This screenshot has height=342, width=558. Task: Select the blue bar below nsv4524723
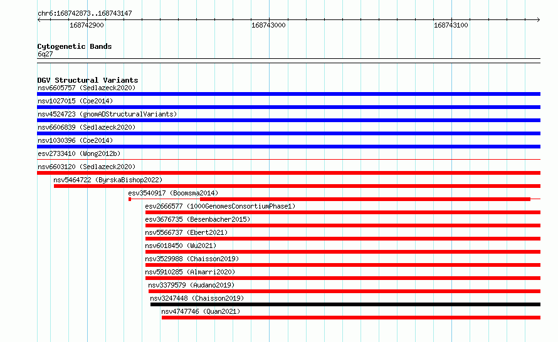click(288, 120)
